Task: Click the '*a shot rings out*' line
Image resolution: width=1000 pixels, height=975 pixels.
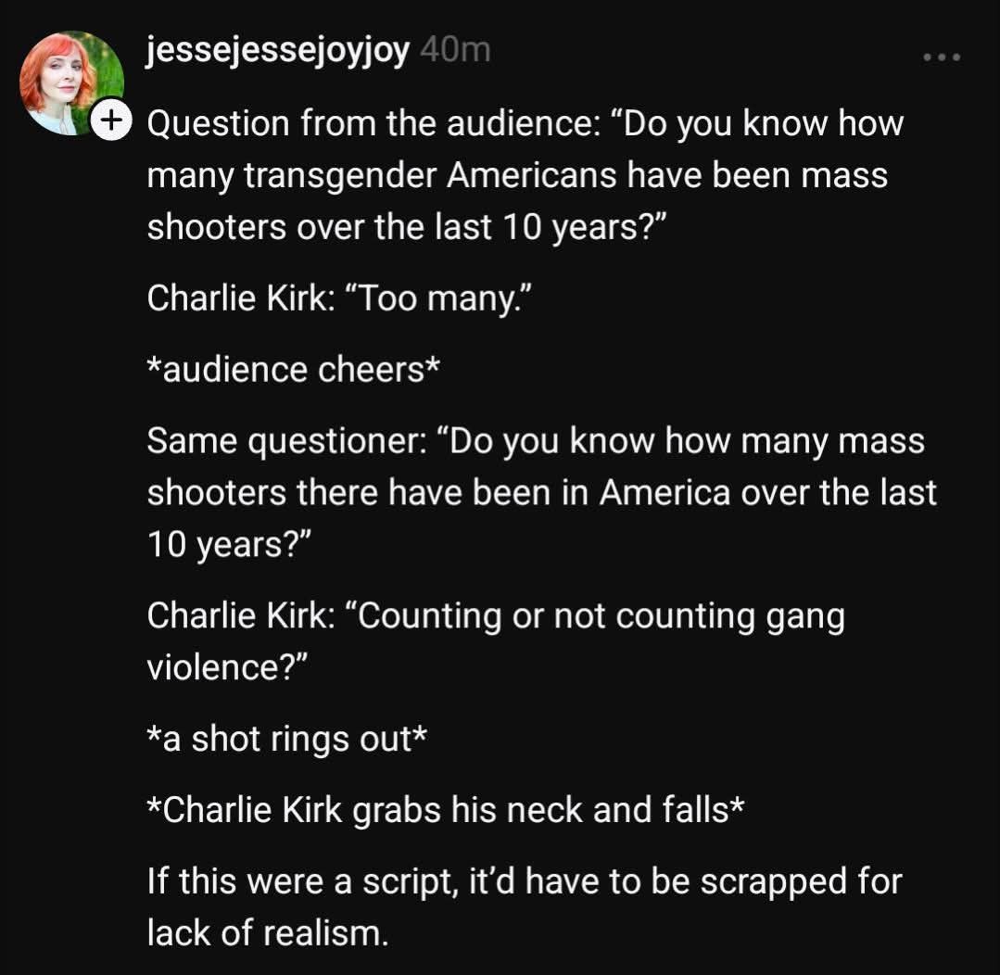Action: tap(287, 739)
